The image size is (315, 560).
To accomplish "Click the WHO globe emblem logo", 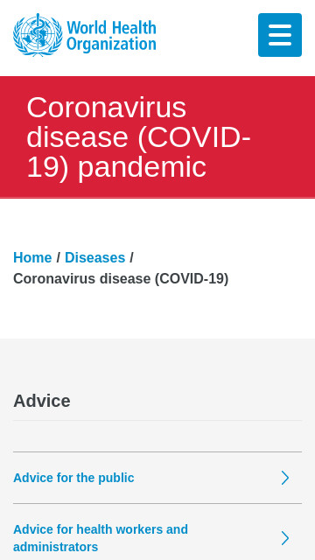I will 38,35.
